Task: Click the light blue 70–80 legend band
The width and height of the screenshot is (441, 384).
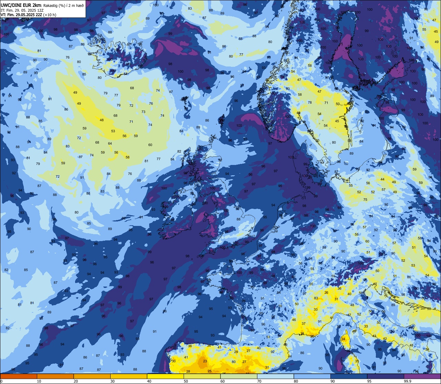Action: pos(276,376)
